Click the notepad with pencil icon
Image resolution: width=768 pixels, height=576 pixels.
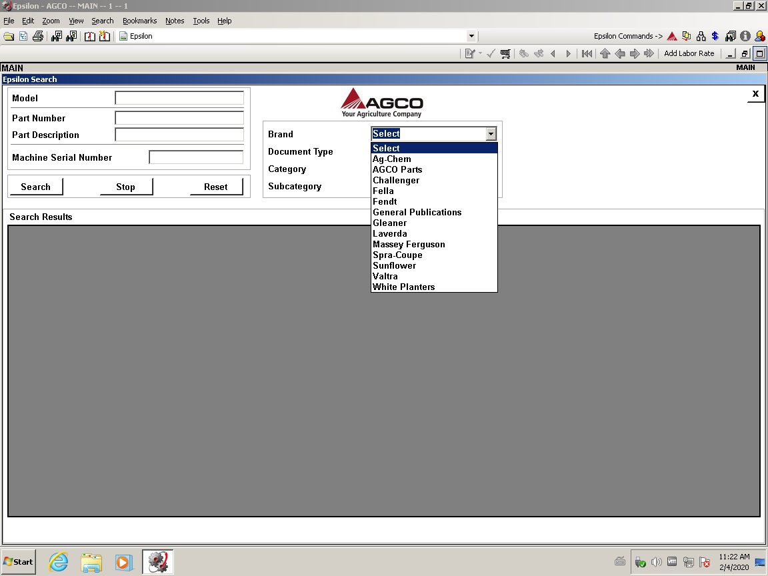point(470,53)
